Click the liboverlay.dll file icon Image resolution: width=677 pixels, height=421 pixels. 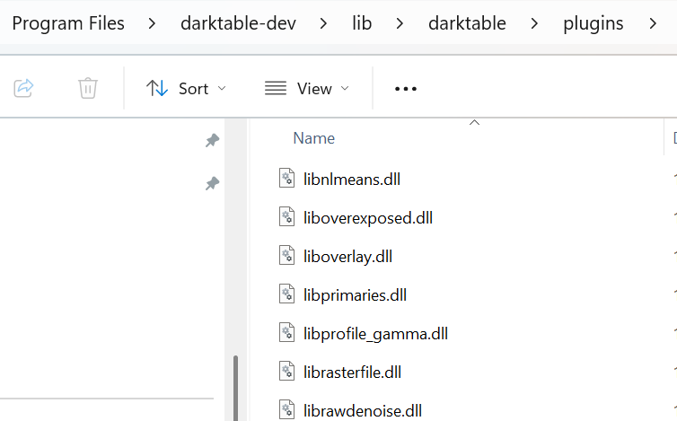[x=287, y=256]
